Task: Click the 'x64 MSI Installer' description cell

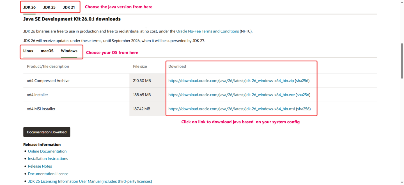Action: (76, 109)
